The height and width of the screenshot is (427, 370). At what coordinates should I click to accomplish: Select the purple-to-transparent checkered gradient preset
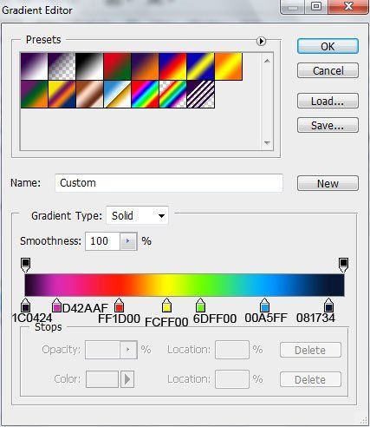[x=62, y=66]
